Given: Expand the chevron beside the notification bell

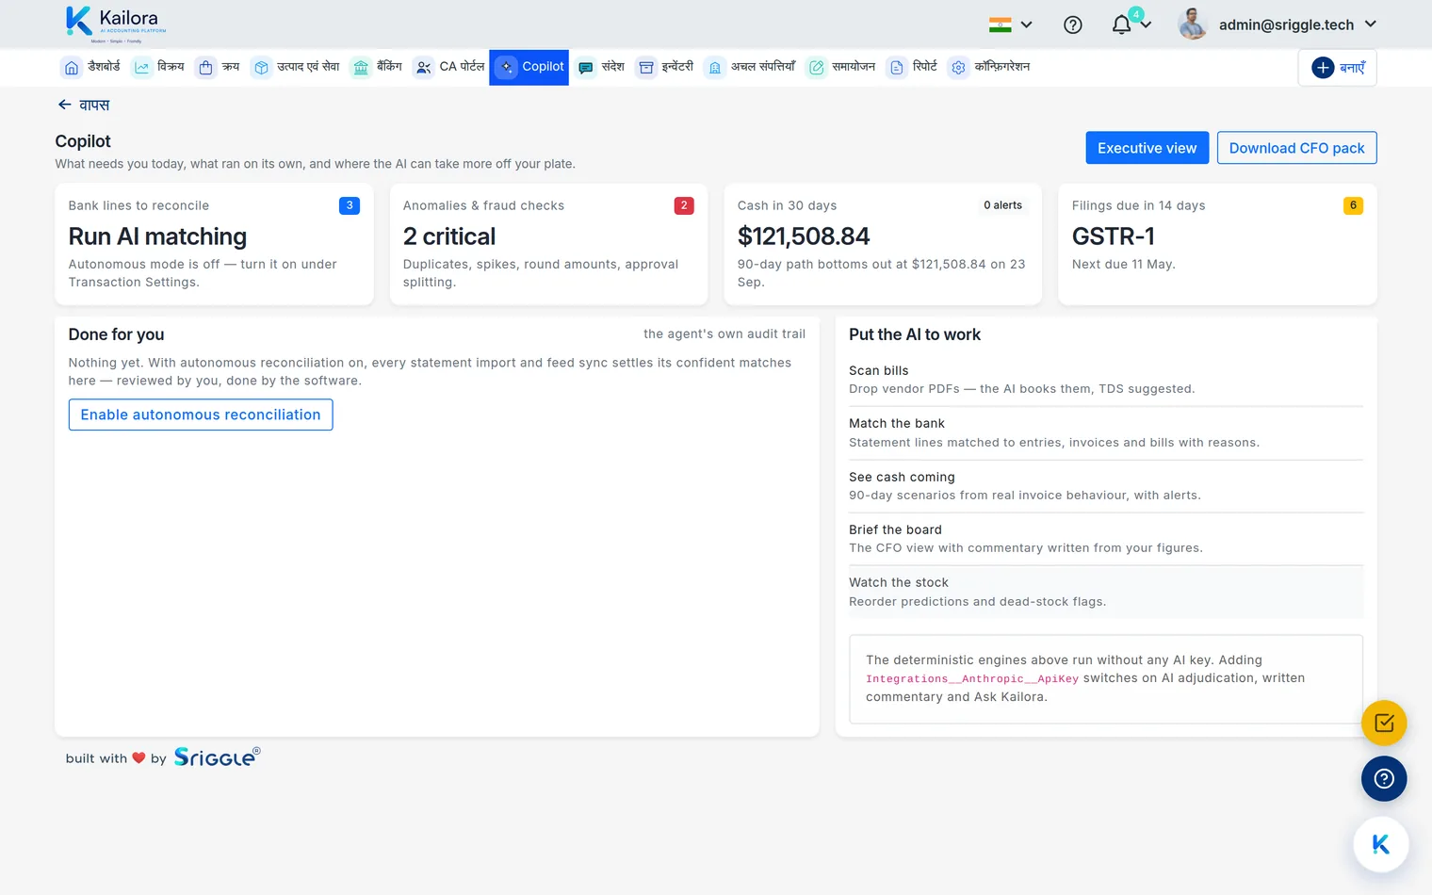Looking at the screenshot, I should tap(1146, 24).
